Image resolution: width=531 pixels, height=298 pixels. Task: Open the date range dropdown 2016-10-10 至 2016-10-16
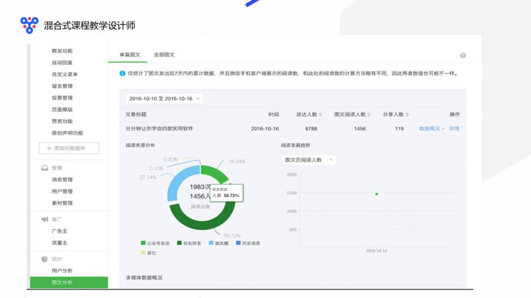[165, 99]
